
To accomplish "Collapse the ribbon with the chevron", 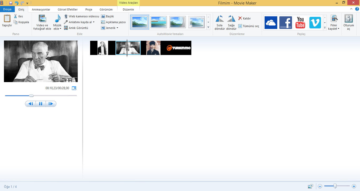I will pyautogui.click(x=351, y=9).
